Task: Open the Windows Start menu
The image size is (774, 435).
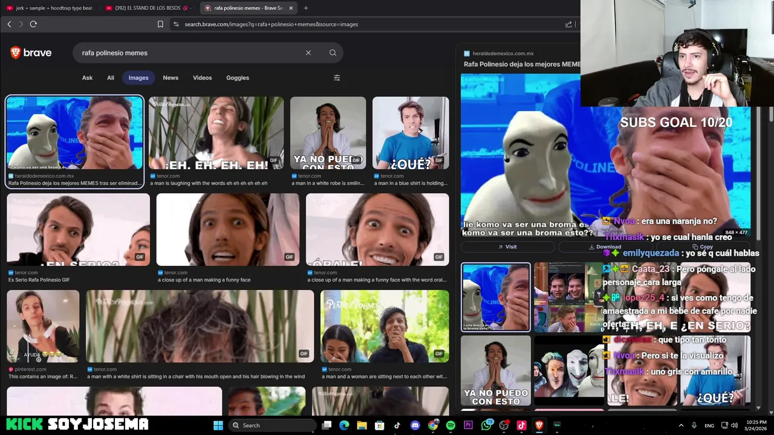Action: pos(218,425)
